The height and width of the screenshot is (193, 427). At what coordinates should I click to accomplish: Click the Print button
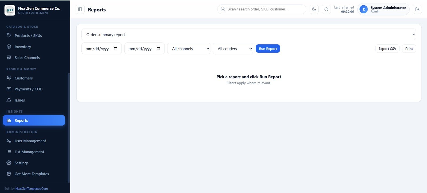click(x=409, y=49)
